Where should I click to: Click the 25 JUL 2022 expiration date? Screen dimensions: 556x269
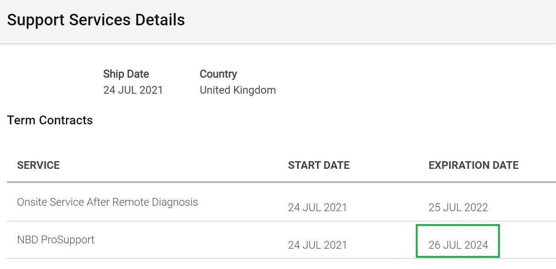[x=458, y=208]
